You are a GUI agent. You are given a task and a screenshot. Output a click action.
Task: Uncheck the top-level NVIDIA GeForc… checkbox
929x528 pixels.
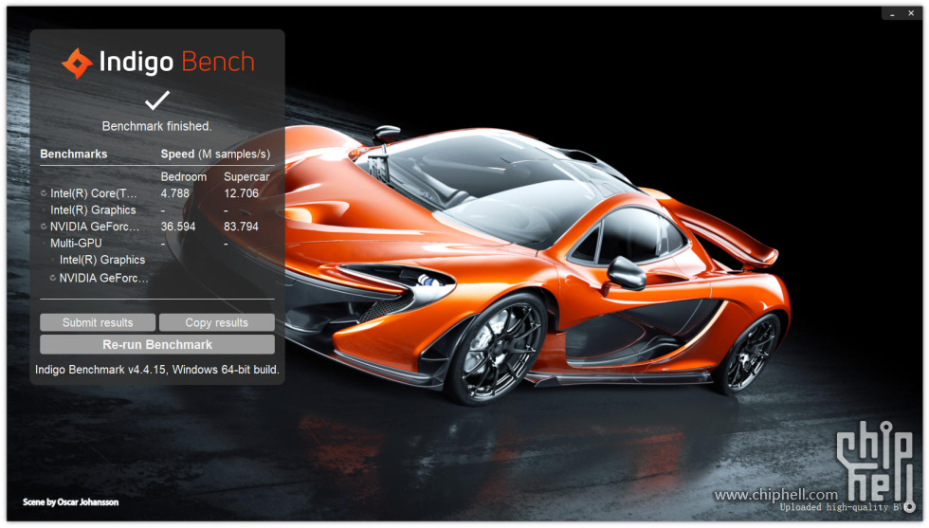(x=44, y=227)
